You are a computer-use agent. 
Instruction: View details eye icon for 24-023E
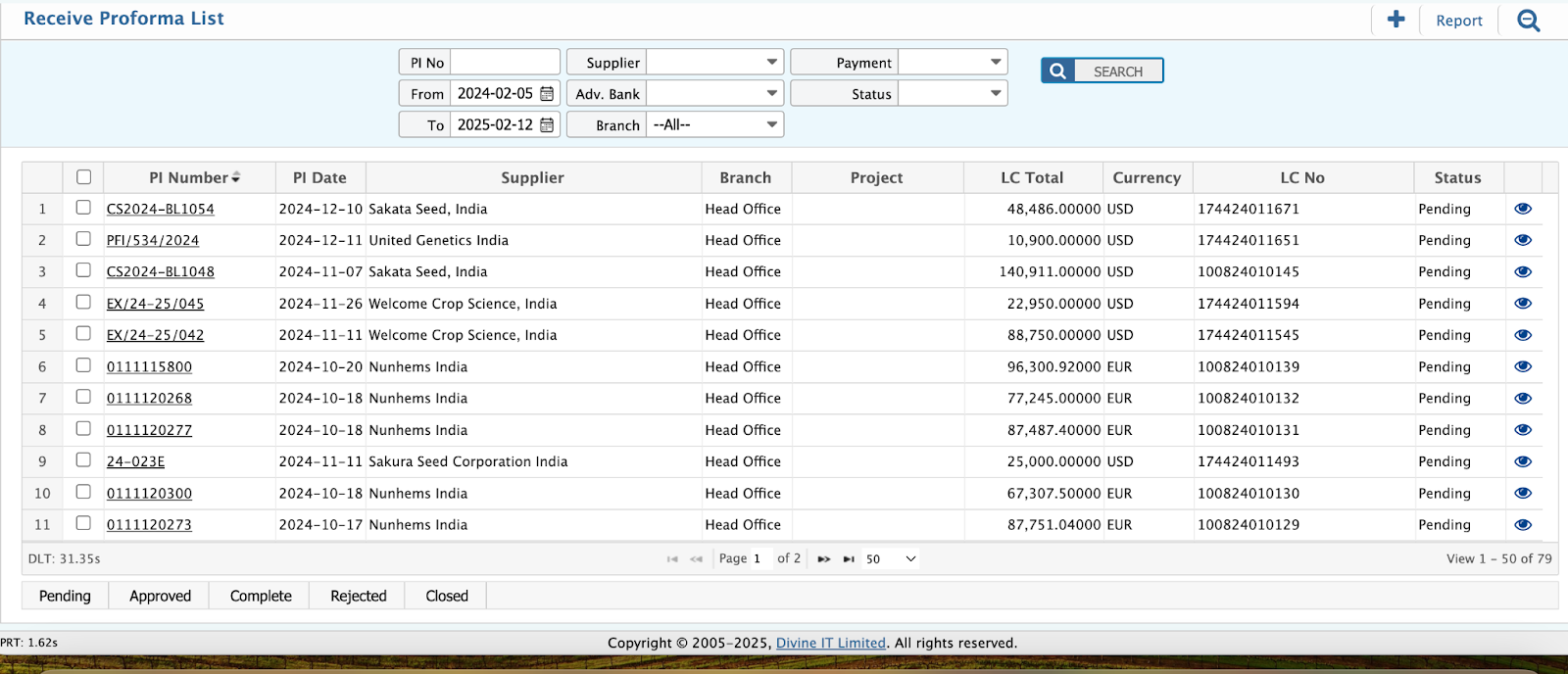click(x=1523, y=461)
